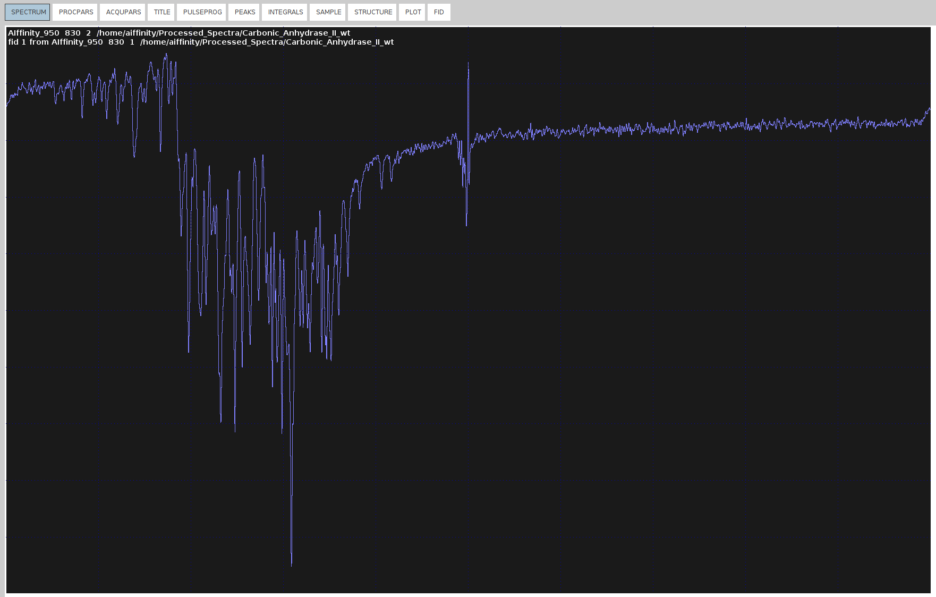
Task: Open the INTEGRALS tab
Action: [285, 12]
